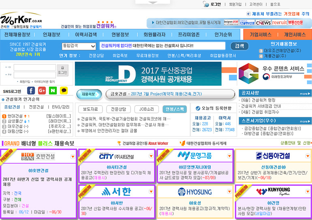
Task: Open 상품안내 및 신청 link
Action: [x=295, y=143]
